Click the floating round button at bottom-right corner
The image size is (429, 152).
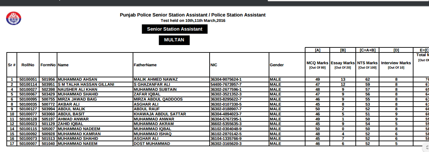[x=426, y=147]
